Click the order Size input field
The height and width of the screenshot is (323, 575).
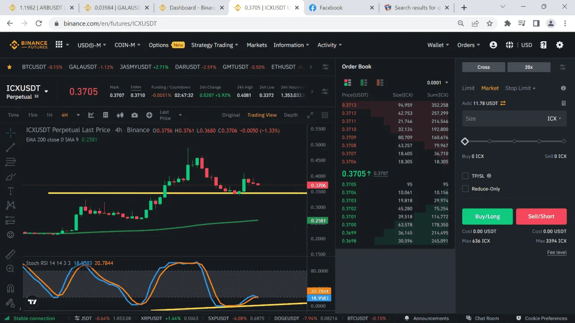click(514, 118)
